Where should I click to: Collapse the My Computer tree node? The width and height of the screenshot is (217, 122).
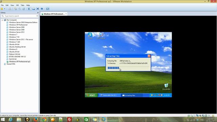pyautogui.click(x=2, y=20)
